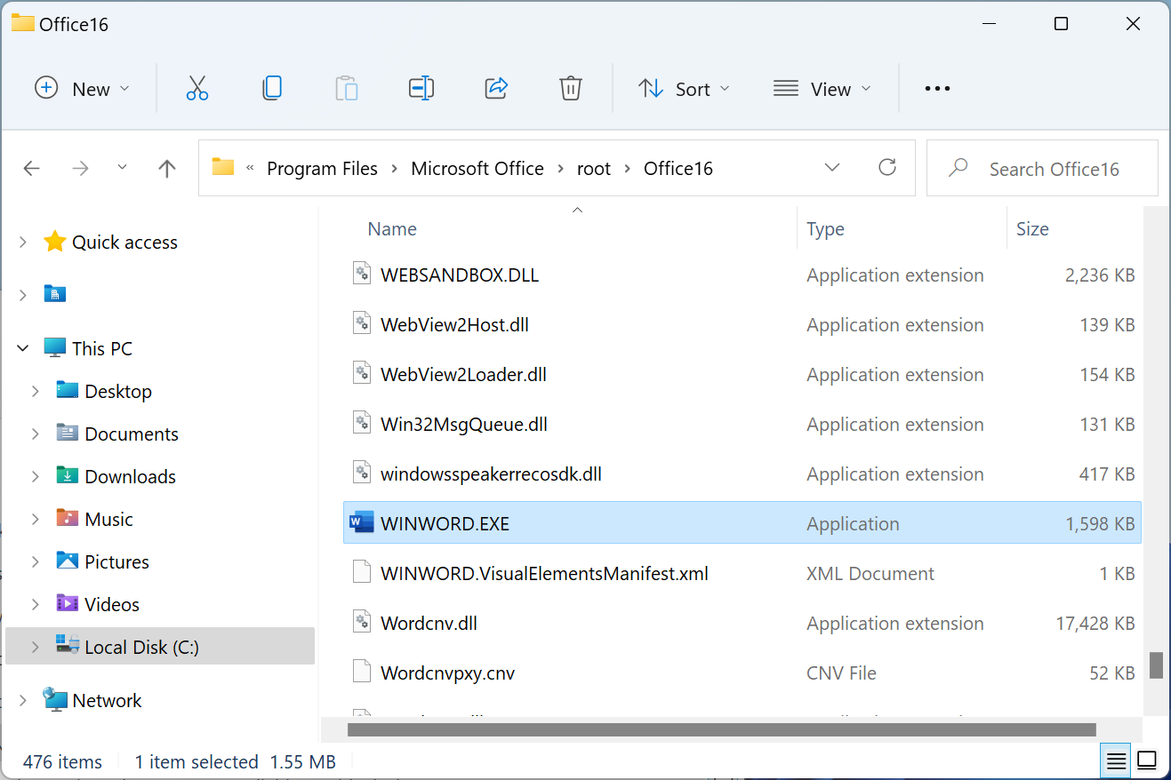Viewport: 1171px width, 780px height.
Task: Select Quick access in navigation pane
Action: point(124,242)
